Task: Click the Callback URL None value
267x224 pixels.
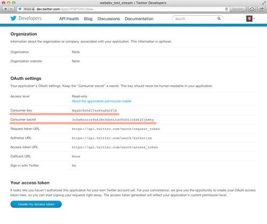Action: (x=76, y=156)
